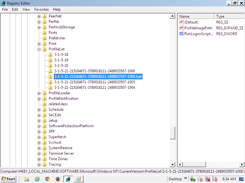Click the Start button

tap(9, 179)
